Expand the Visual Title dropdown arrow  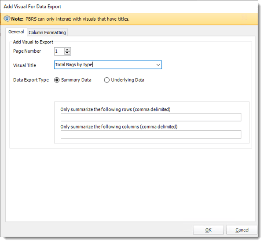click(158, 65)
